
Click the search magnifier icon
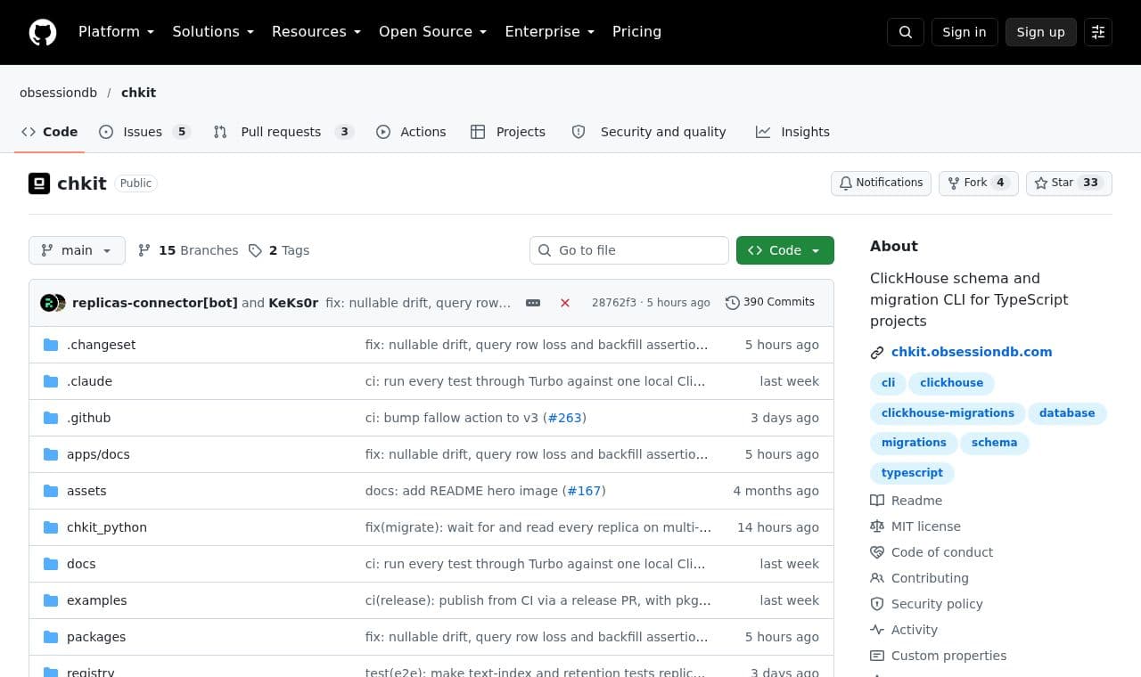[906, 32]
